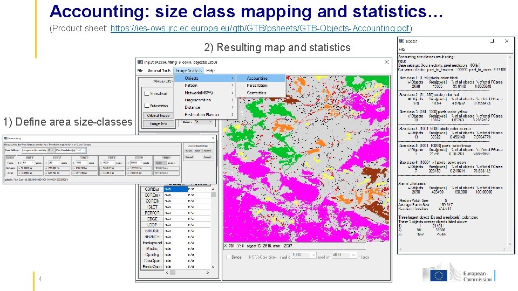Click the BRIDGE row header
The width and height of the screenshot is (518, 291).
(152, 231)
